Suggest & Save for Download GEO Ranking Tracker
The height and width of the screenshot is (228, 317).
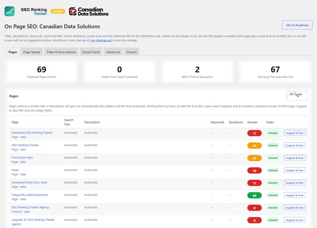click(294, 133)
